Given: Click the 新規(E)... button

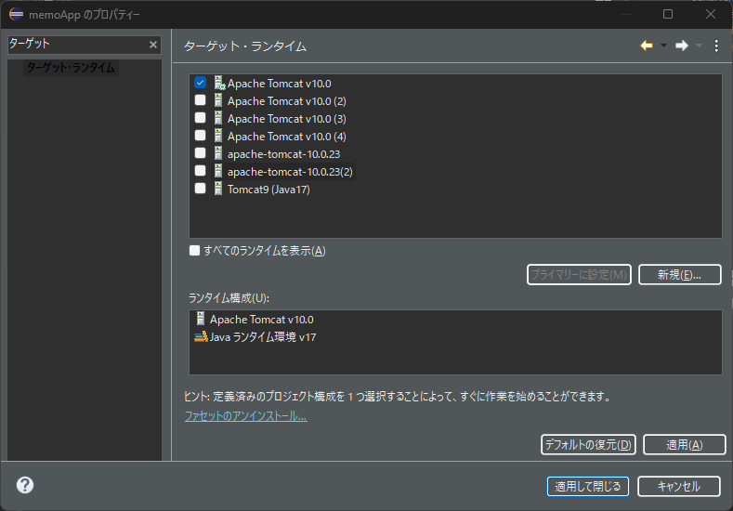Looking at the screenshot, I should tap(679, 274).
